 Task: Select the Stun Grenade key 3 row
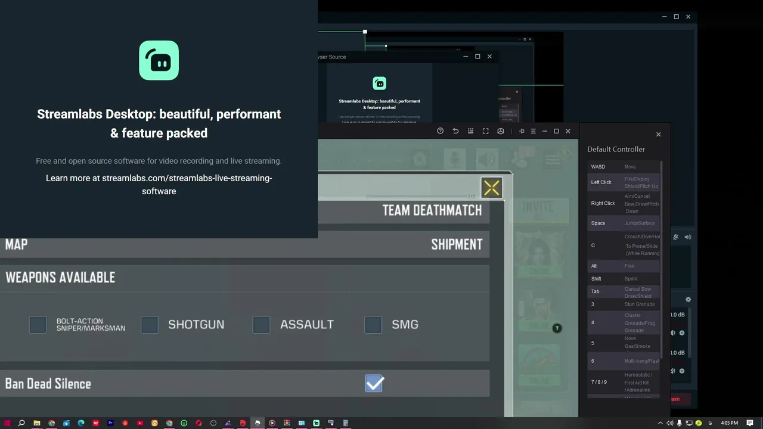click(x=624, y=304)
